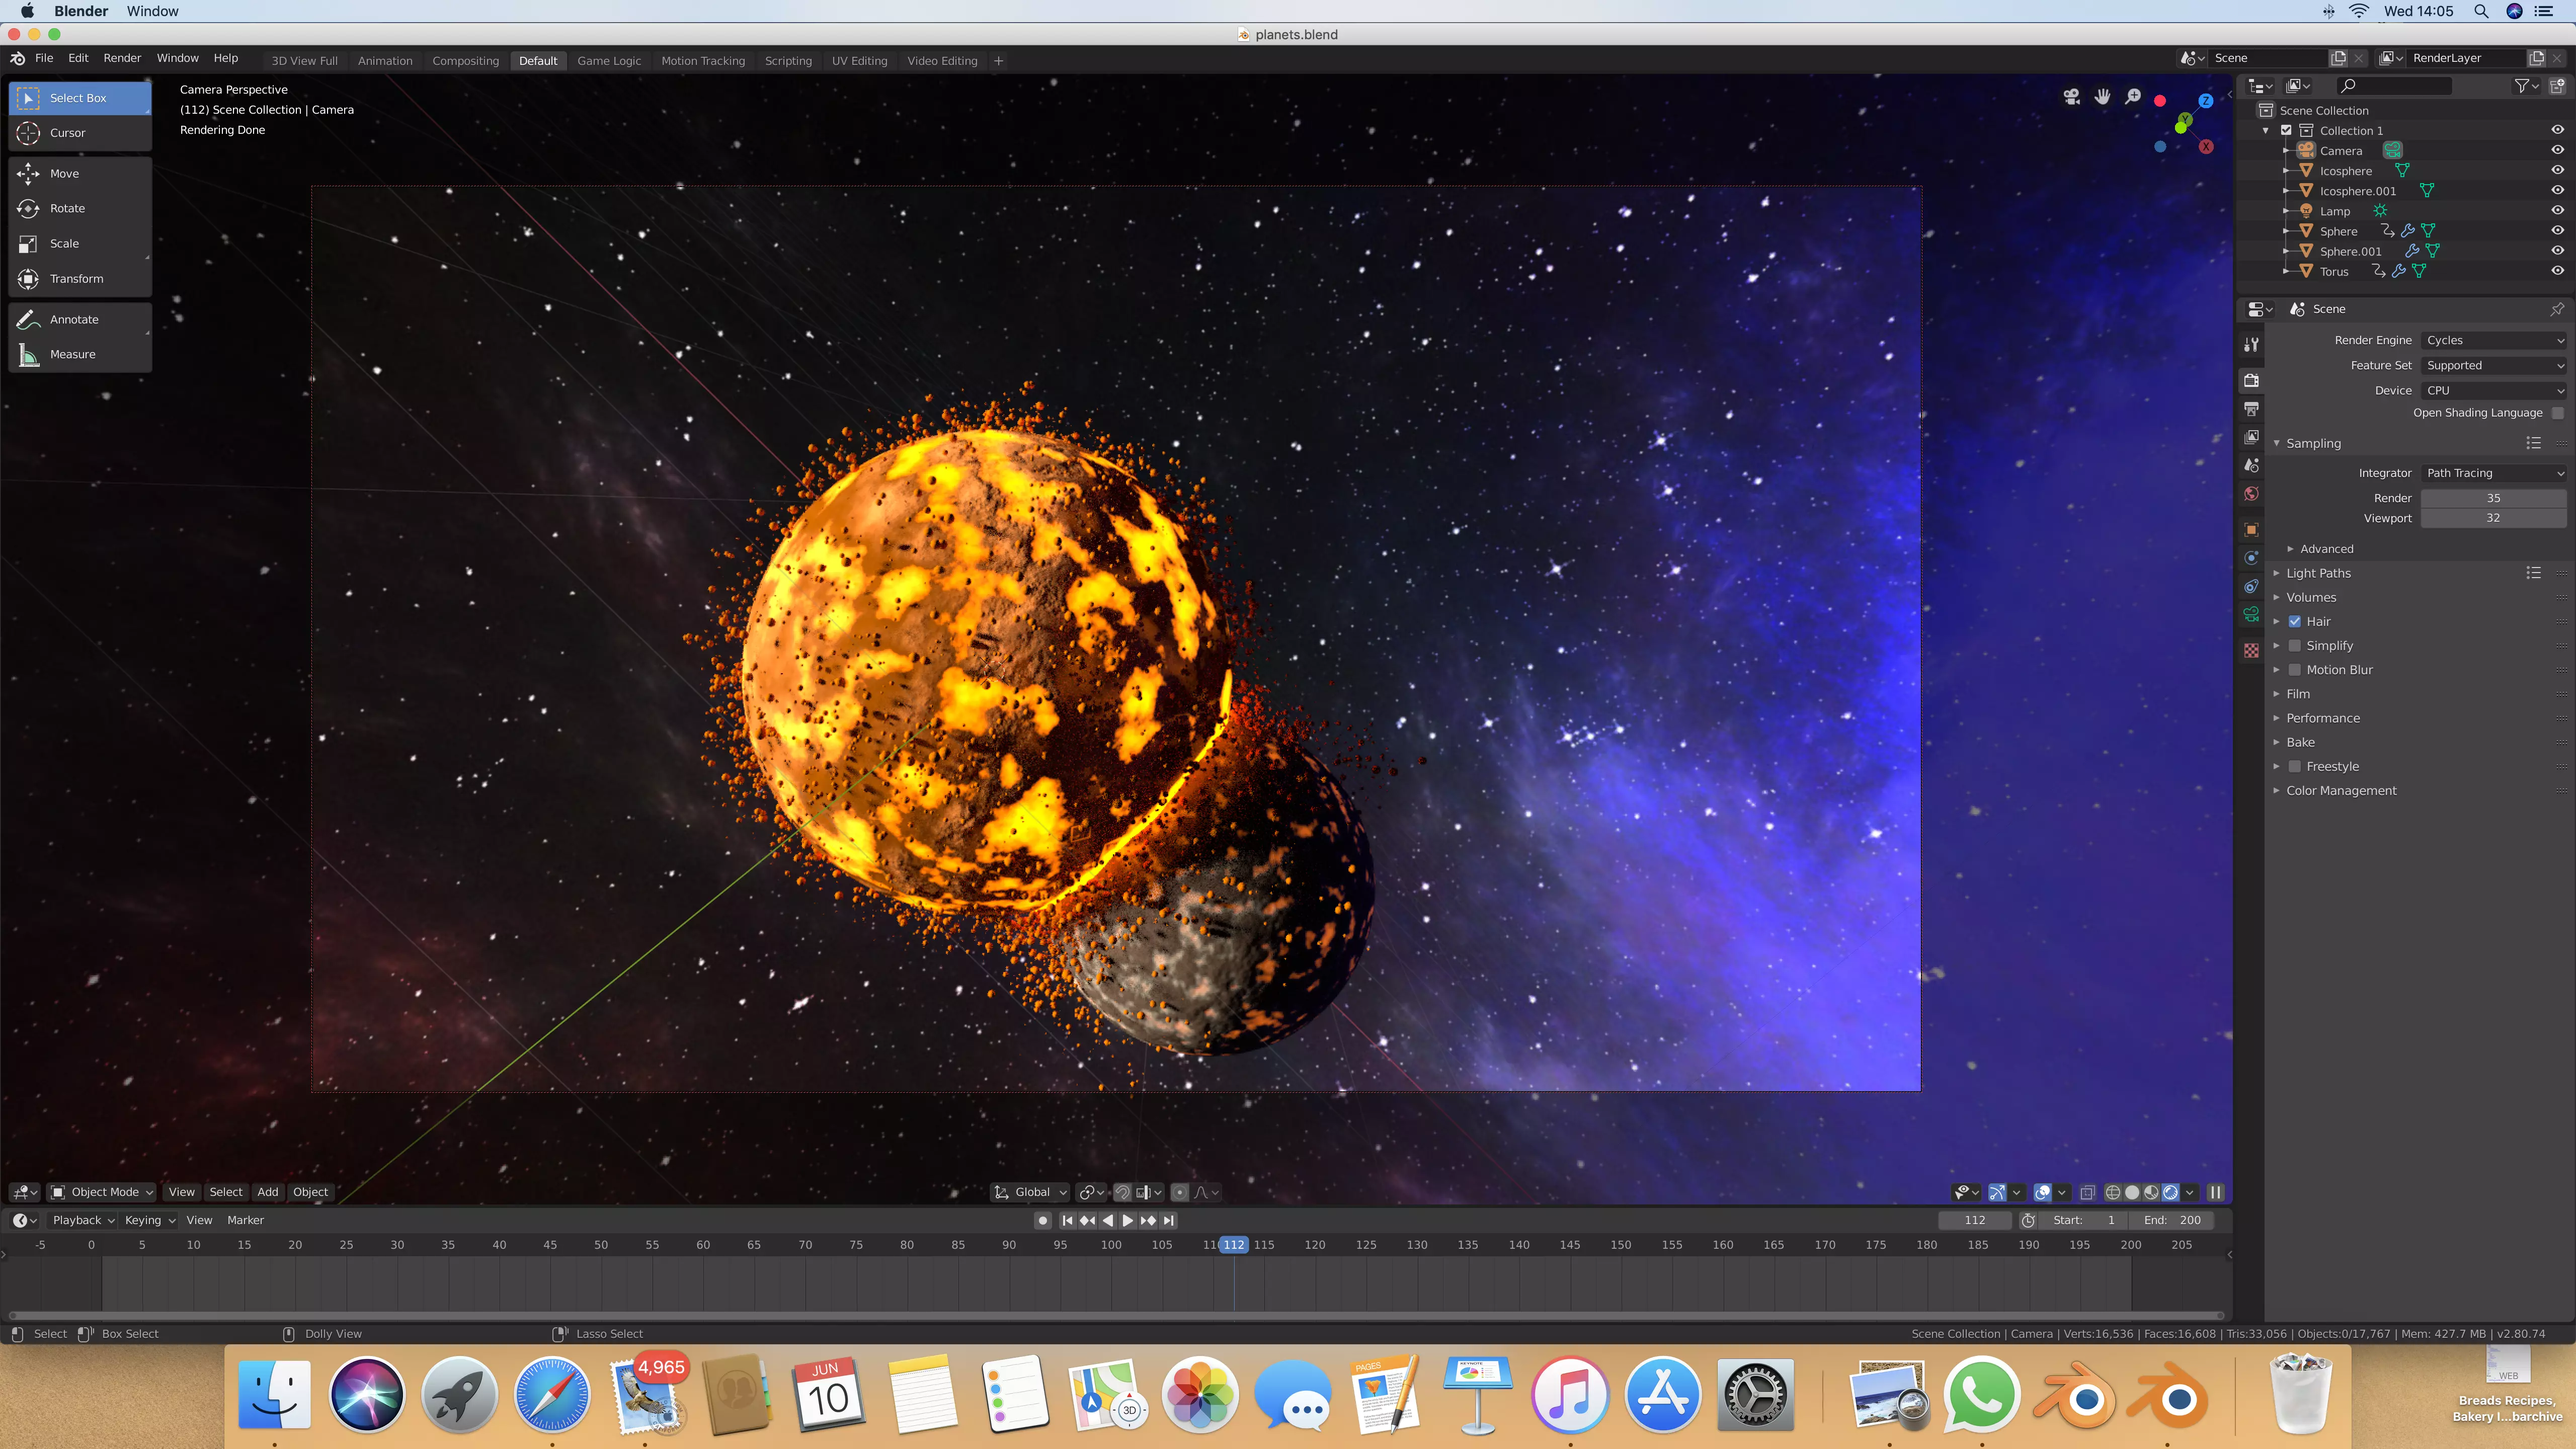The image size is (2576, 1449).
Task: Uncheck the Collection 1 checkbox
Action: click(2286, 130)
